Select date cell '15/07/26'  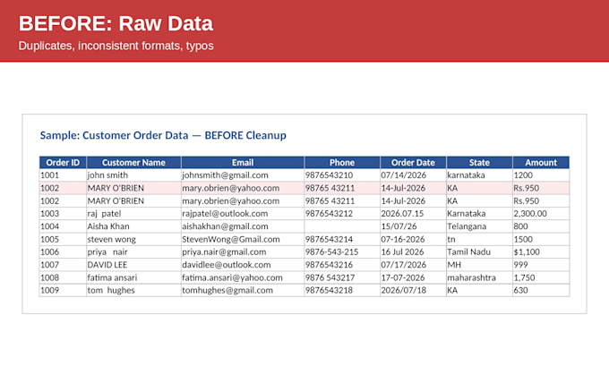(413, 226)
